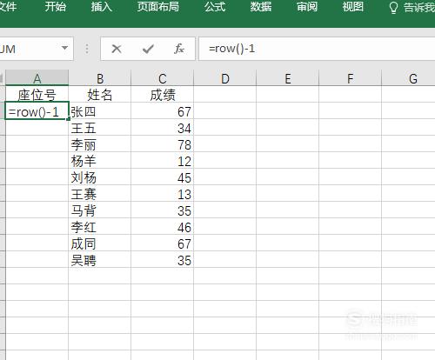This screenshot has width=435, height=360.
Task: Click the score 67 for 张四
Action: [x=163, y=110]
